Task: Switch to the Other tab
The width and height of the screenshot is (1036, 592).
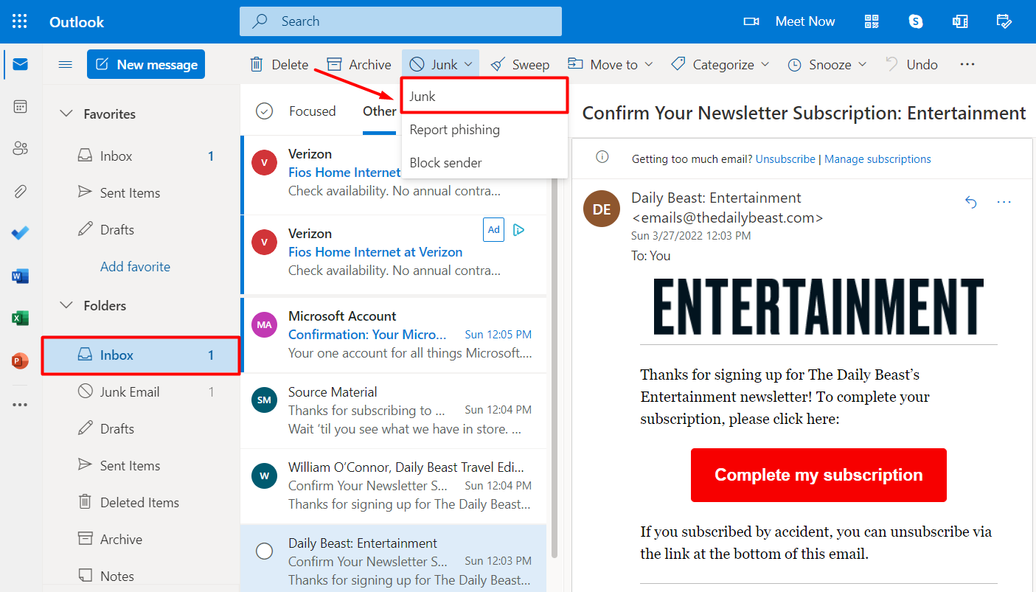Action: coord(379,111)
